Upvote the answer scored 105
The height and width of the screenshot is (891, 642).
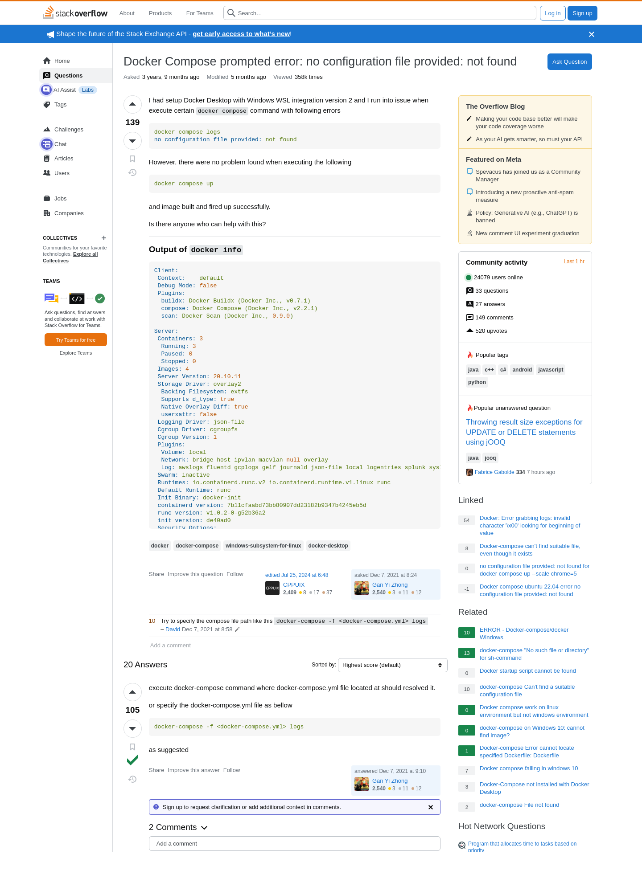coord(132,692)
